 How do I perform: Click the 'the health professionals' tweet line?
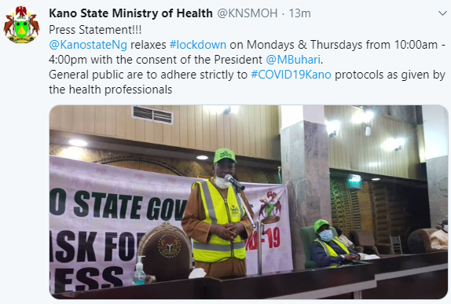(111, 90)
